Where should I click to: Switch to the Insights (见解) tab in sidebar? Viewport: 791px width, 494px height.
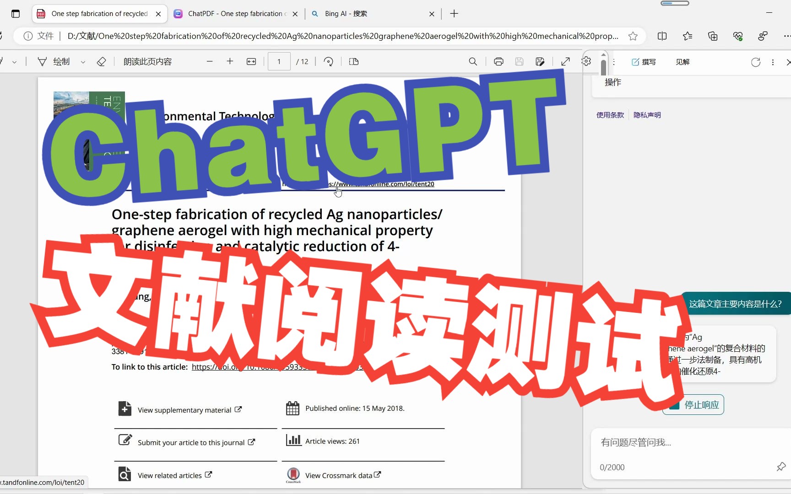(683, 62)
